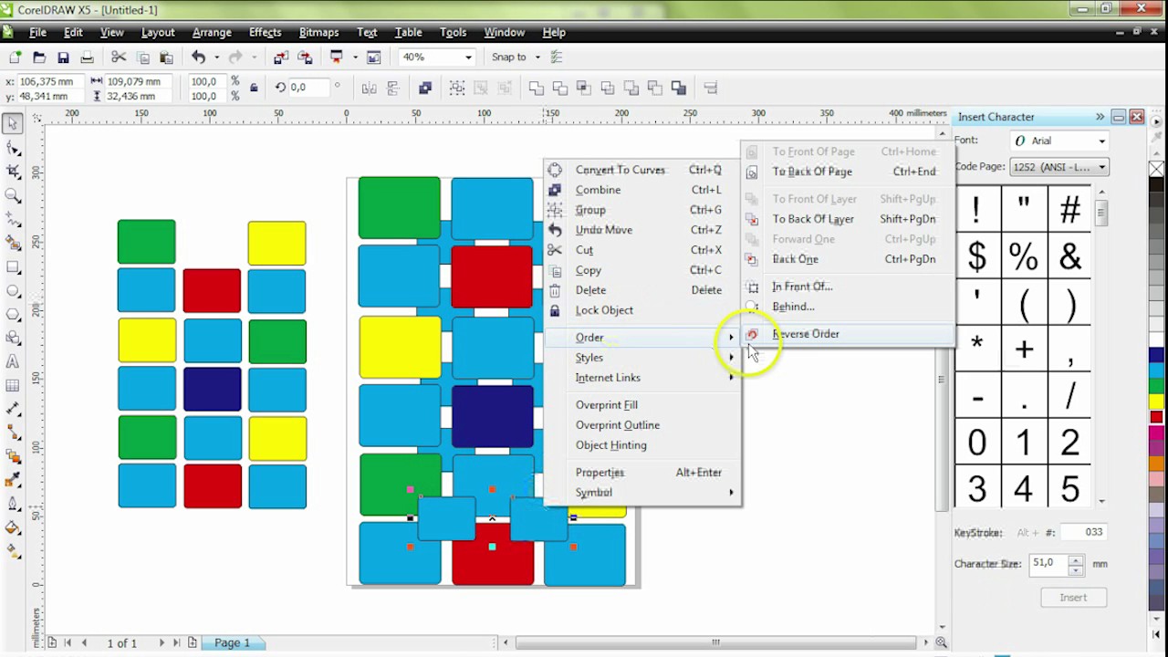
Task: Choose To Back Of Page
Action: 849,172
